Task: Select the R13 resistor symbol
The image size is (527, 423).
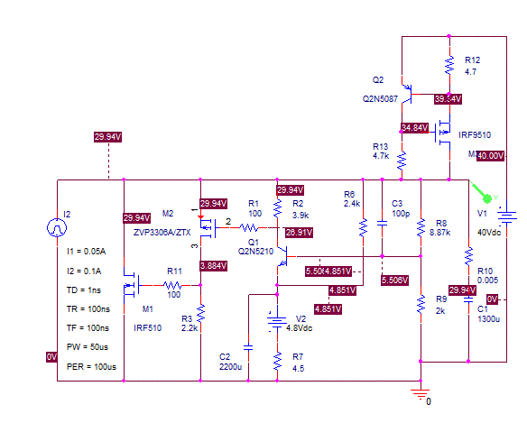Action: coord(402,161)
